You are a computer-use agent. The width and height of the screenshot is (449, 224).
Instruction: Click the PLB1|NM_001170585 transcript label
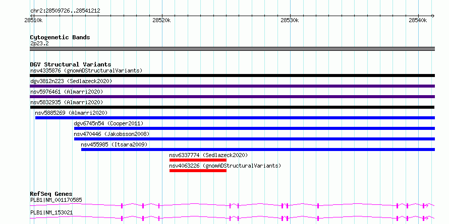point(56,200)
